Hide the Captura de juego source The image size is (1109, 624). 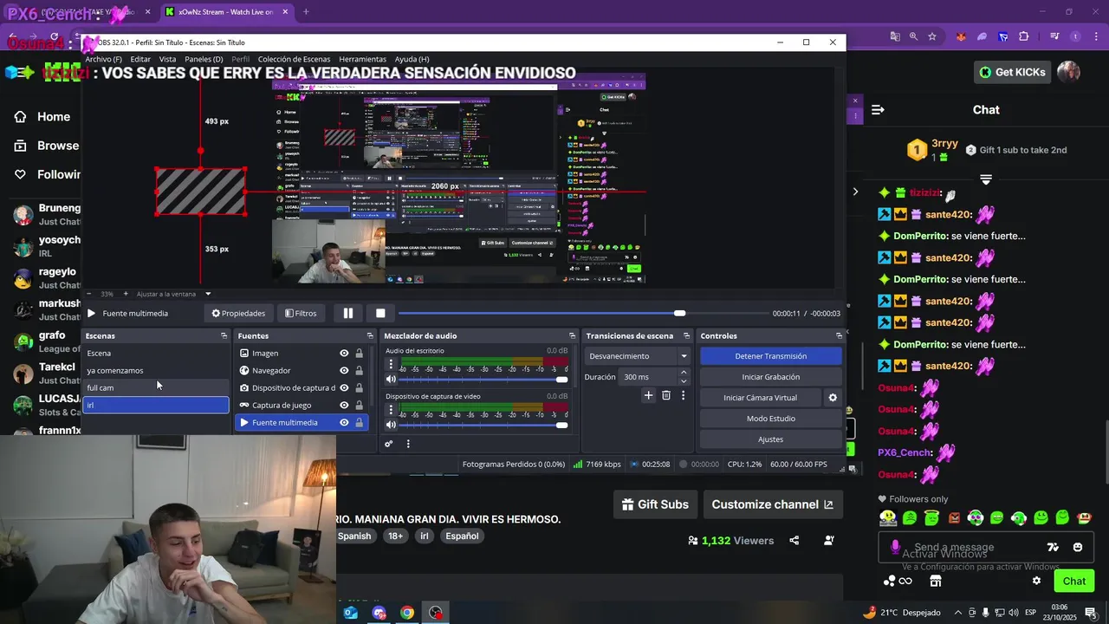344,405
